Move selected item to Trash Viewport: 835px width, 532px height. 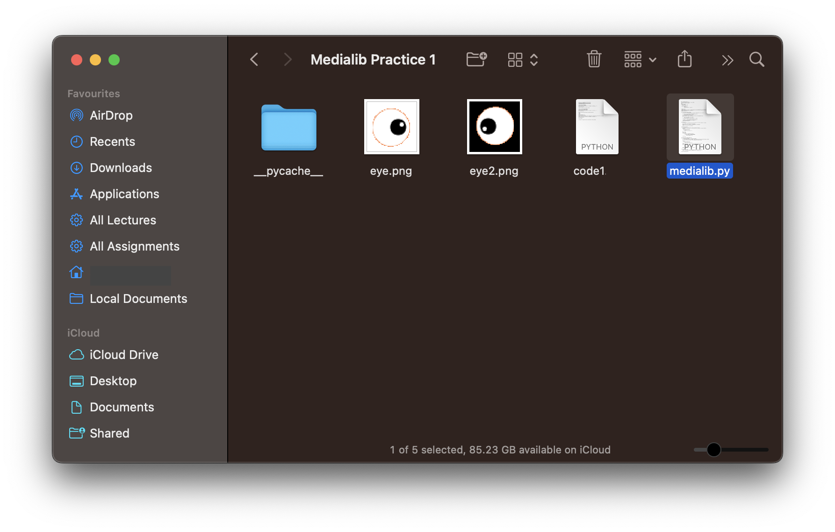594,59
